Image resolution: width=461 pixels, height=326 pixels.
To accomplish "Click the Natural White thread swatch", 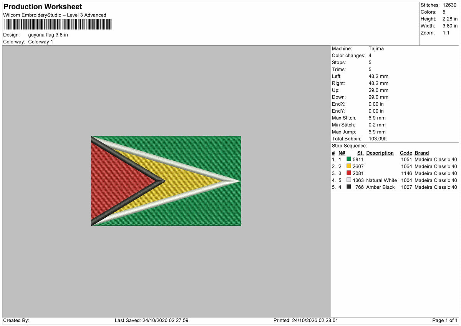I will click(348, 180).
